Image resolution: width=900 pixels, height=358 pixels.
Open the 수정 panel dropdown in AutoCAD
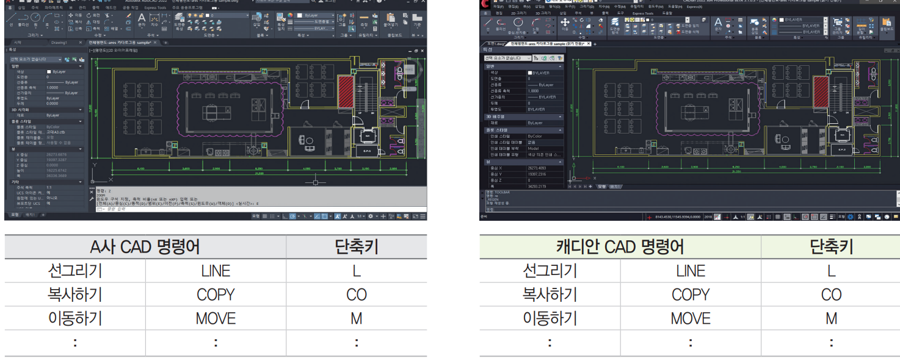[100, 35]
